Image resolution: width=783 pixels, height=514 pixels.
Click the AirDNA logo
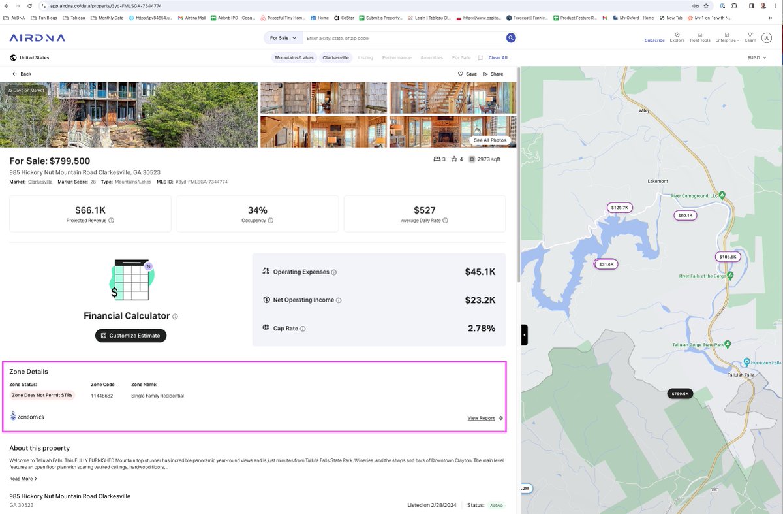click(38, 38)
